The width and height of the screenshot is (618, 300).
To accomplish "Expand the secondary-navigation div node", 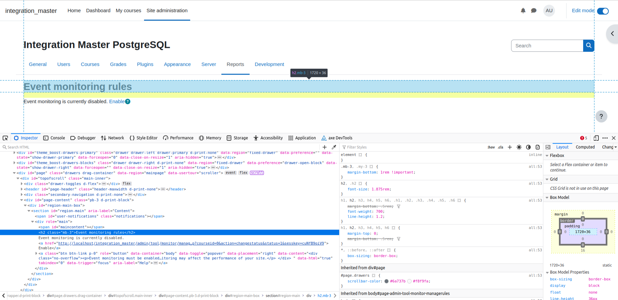I will [22, 194].
